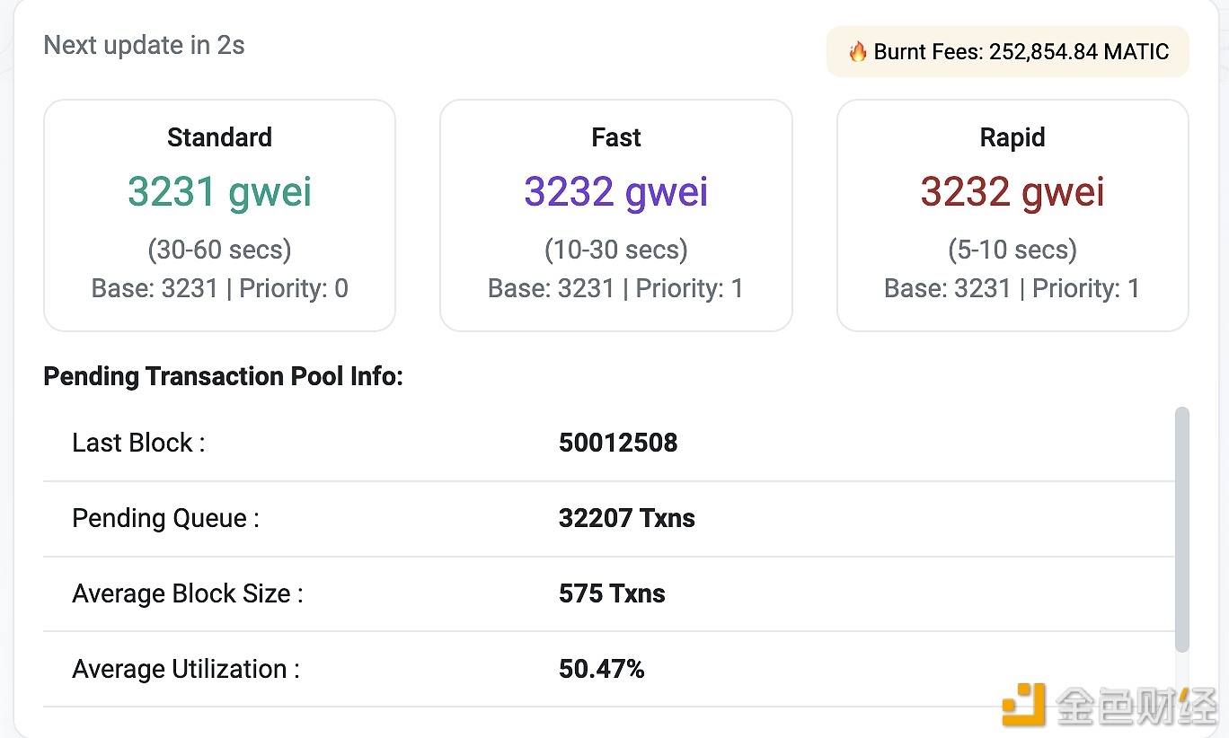Click the fire icon in Burnt Fees
1229x738 pixels.
coord(858,52)
